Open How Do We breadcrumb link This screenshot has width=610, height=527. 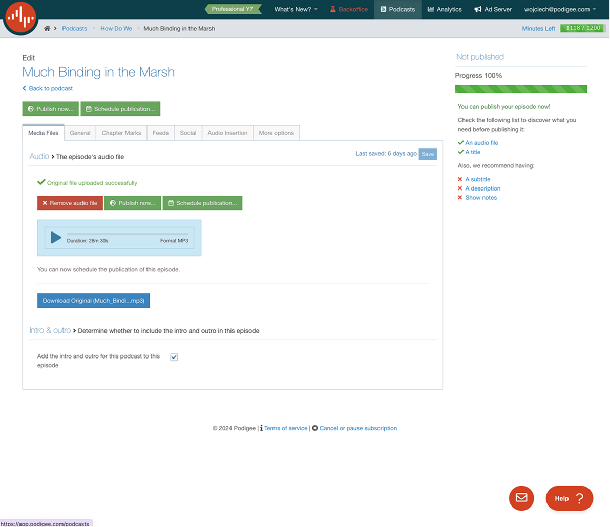[x=116, y=28]
